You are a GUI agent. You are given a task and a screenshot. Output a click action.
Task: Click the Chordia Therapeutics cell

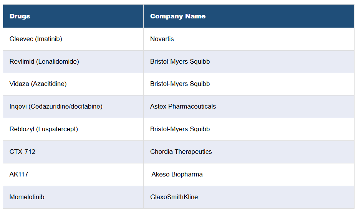181,152
